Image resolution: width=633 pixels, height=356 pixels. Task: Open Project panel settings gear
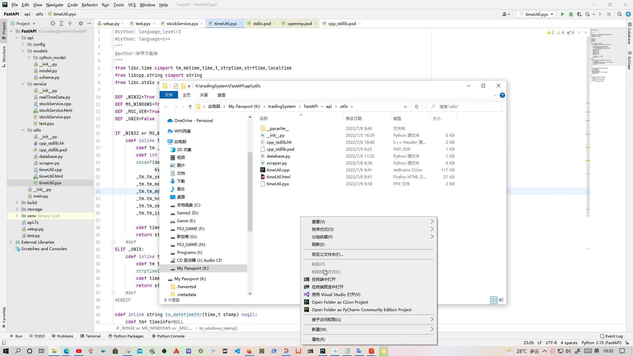click(81, 23)
